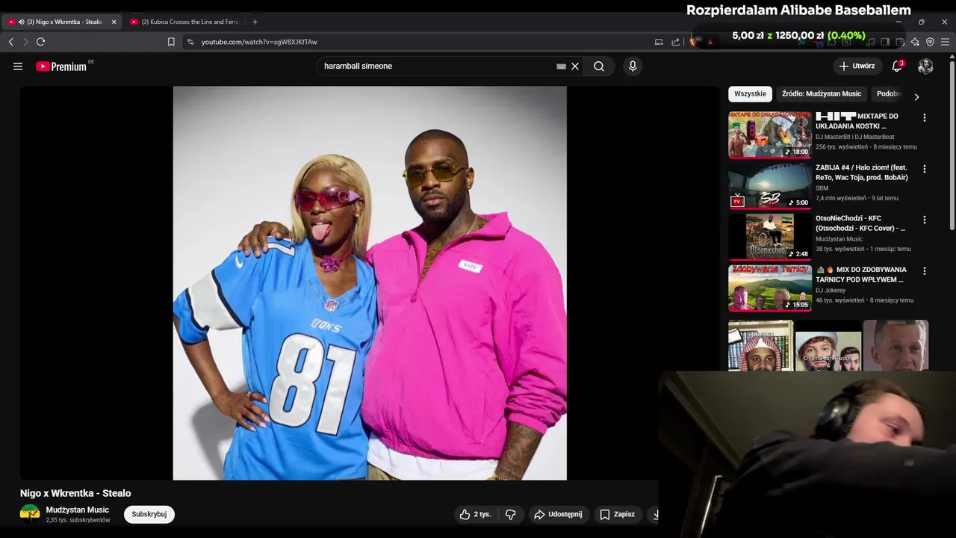Subscribe with the Subskrybuj button

click(149, 514)
